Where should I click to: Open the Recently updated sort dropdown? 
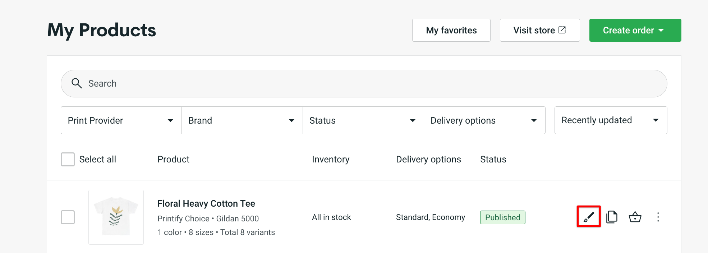(610, 120)
